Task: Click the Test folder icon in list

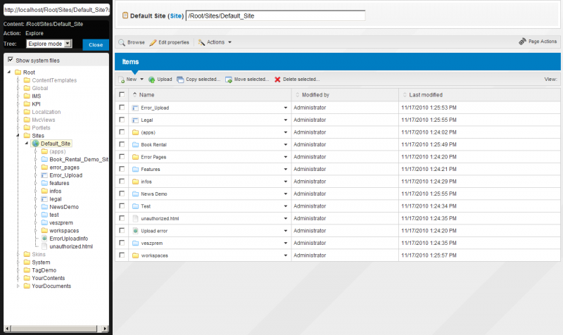Action: click(135, 206)
